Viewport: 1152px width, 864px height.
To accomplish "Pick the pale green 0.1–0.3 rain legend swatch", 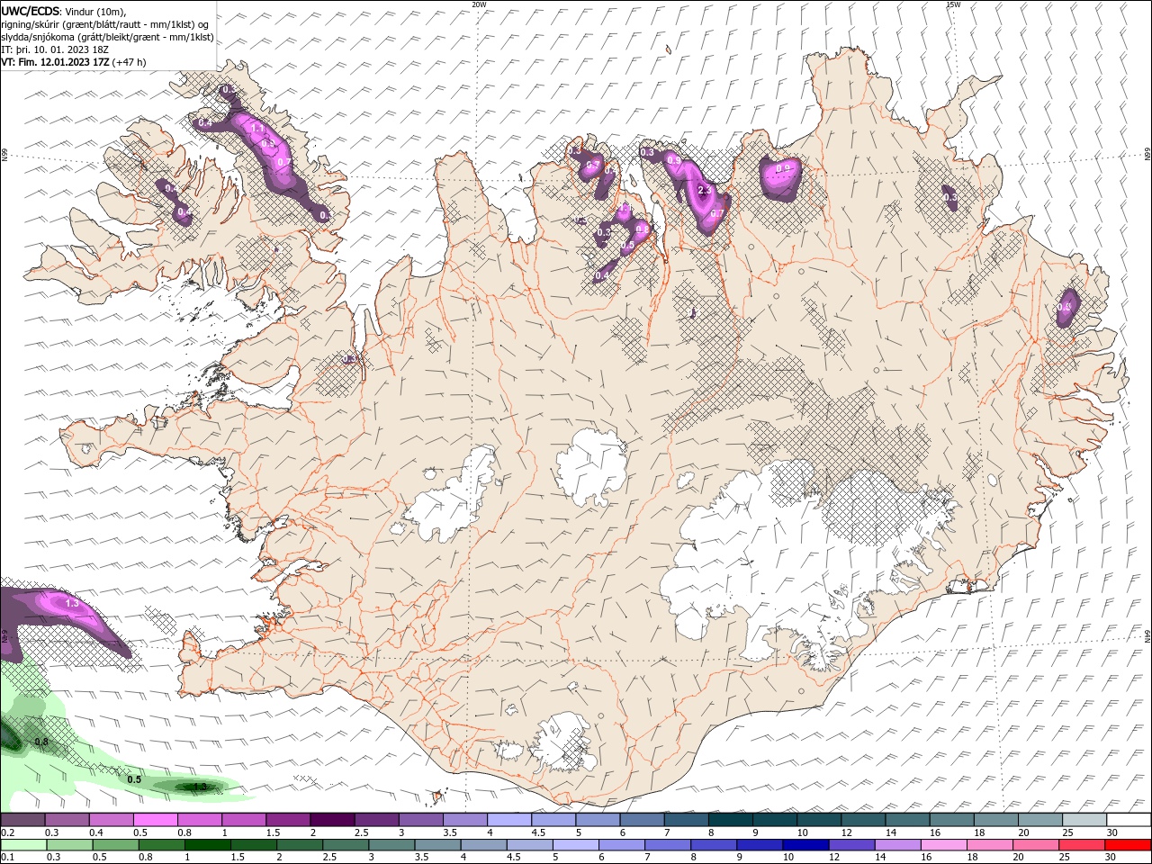I will [x=23, y=845].
